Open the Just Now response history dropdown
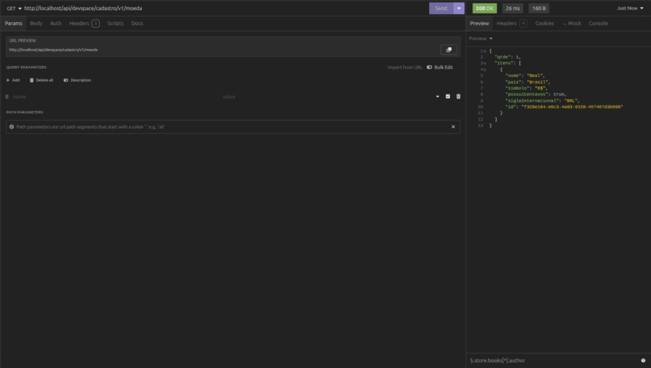This screenshot has width=651, height=368. tap(630, 8)
